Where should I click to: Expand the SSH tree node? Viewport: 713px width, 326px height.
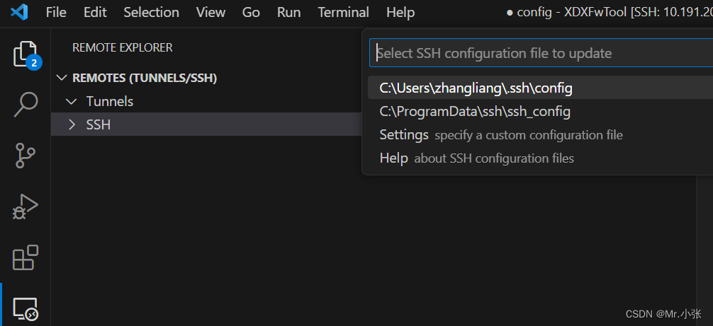pyautogui.click(x=72, y=124)
